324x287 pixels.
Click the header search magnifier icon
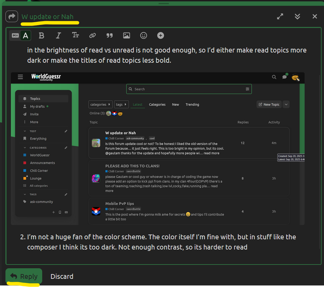pyautogui.click(x=274, y=77)
